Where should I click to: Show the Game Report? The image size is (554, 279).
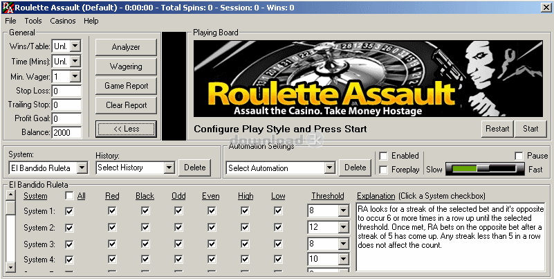[126, 86]
